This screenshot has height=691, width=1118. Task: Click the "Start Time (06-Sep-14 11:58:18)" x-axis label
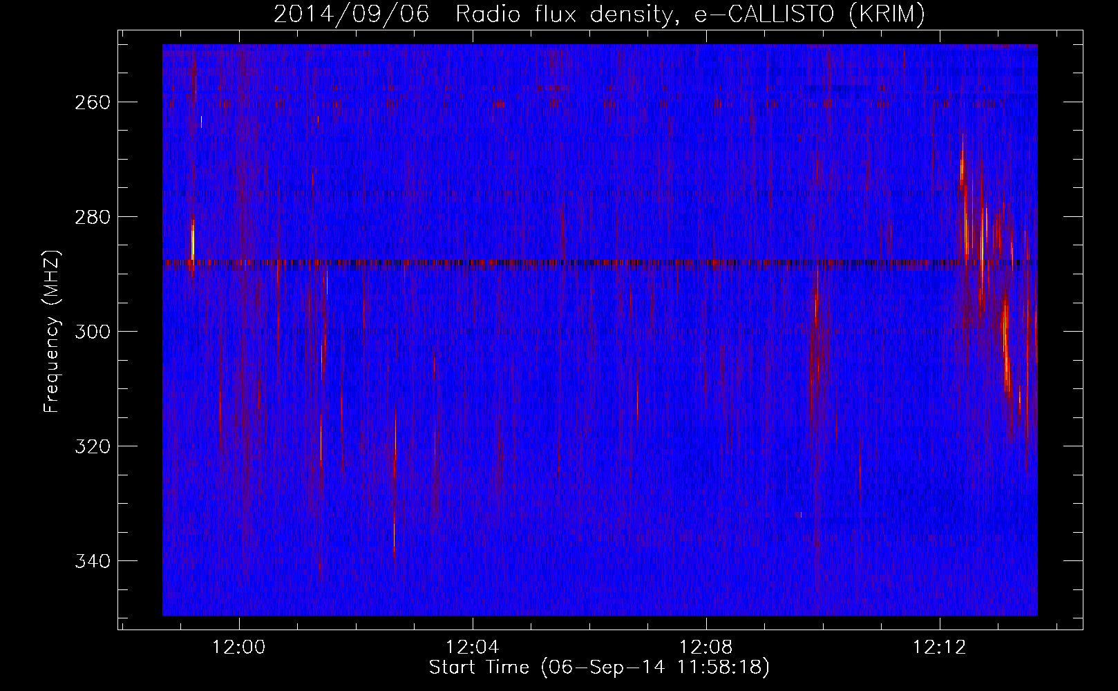[x=599, y=668]
